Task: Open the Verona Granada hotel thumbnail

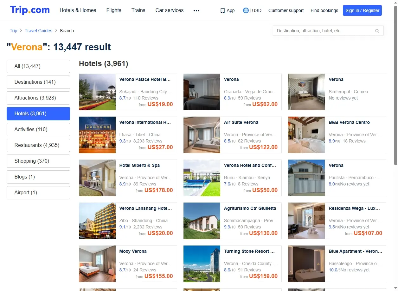Action: pos(202,92)
